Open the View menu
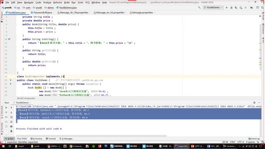This screenshot has height=149, width=265. (x=19, y=2)
